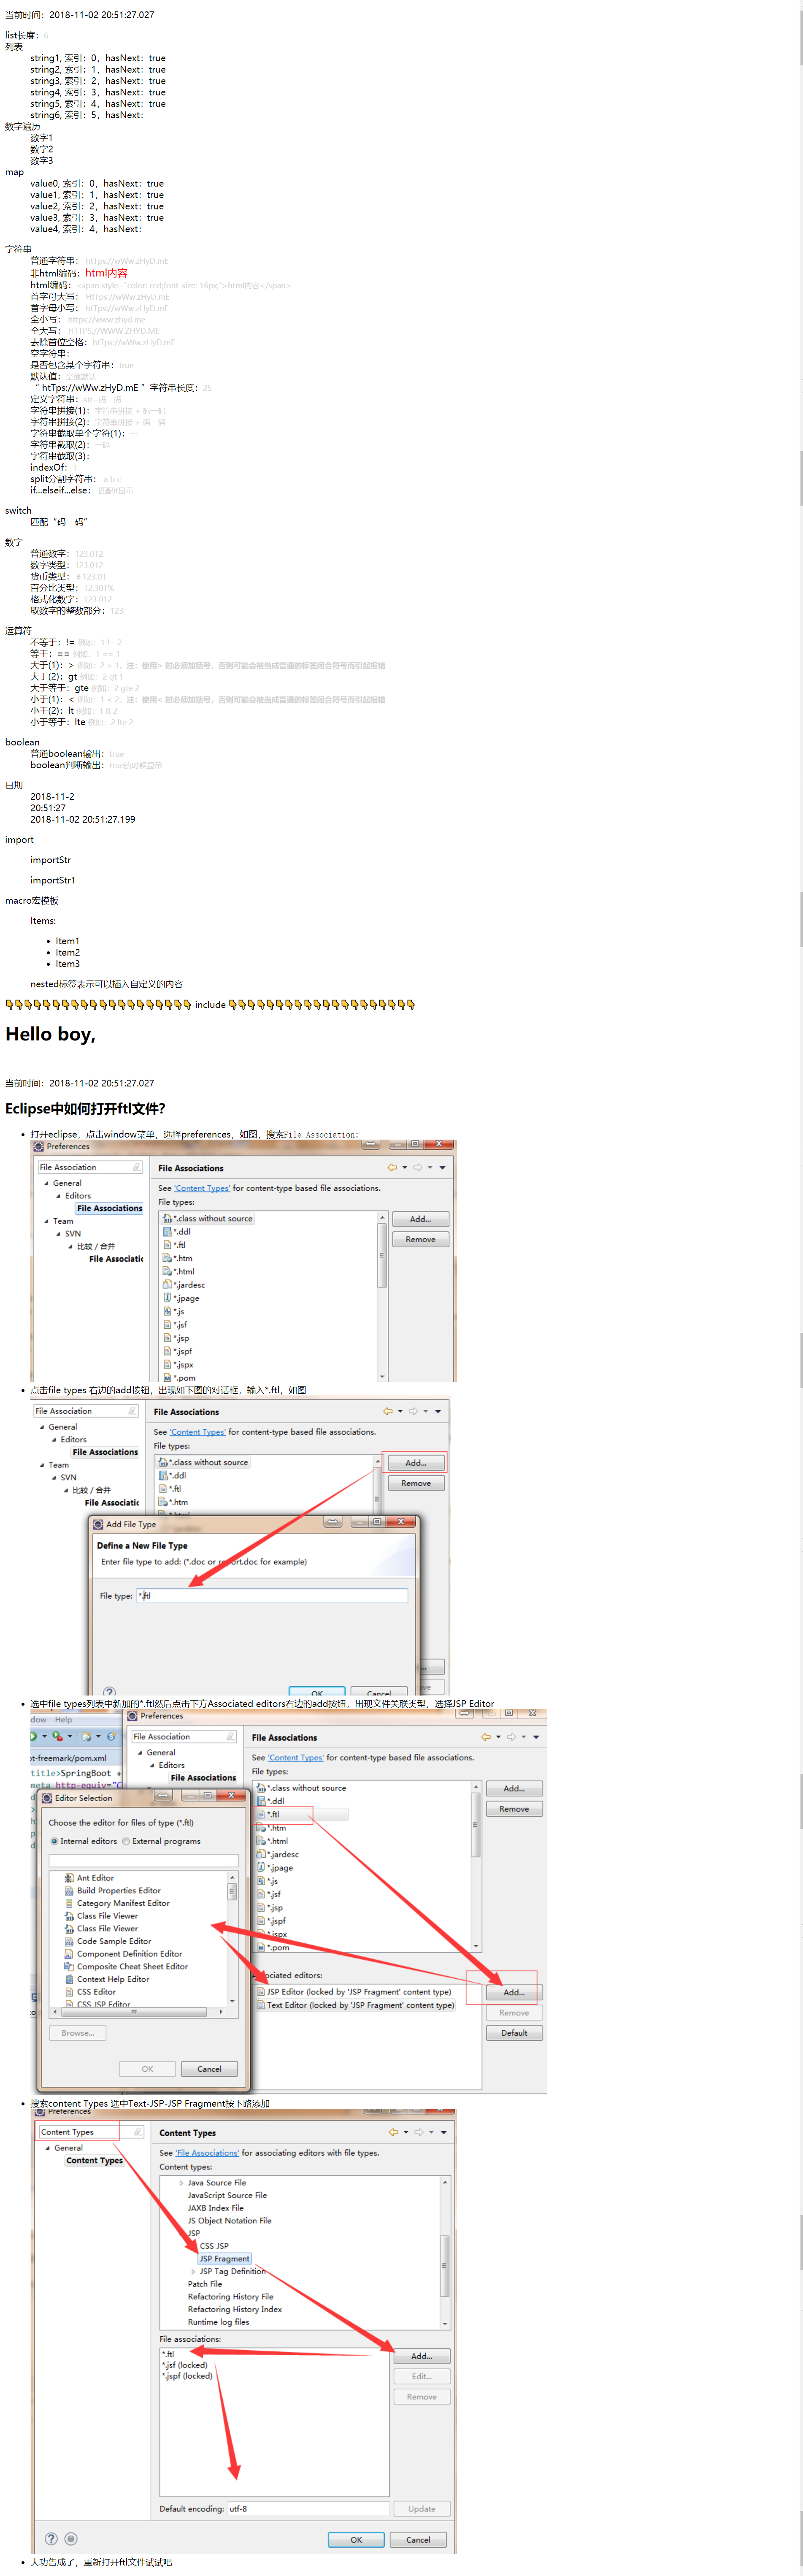Select the Build Properties Editor icon
The height and width of the screenshot is (2576, 803).
[x=69, y=1891]
